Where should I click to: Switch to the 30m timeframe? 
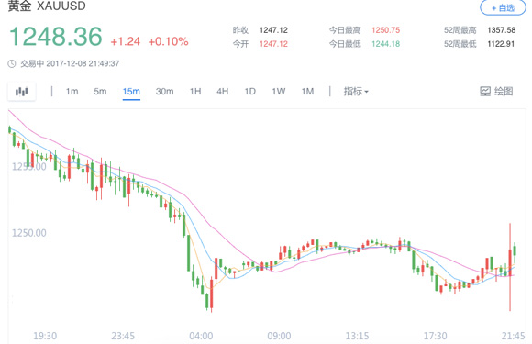[x=164, y=92]
